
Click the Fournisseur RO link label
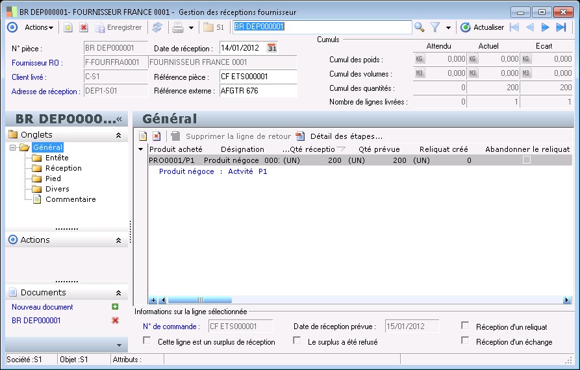tap(37, 63)
